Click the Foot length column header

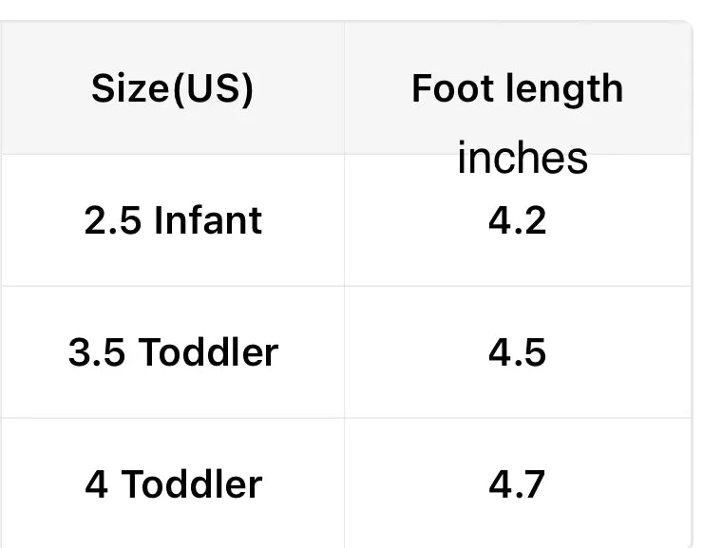pos(517,89)
